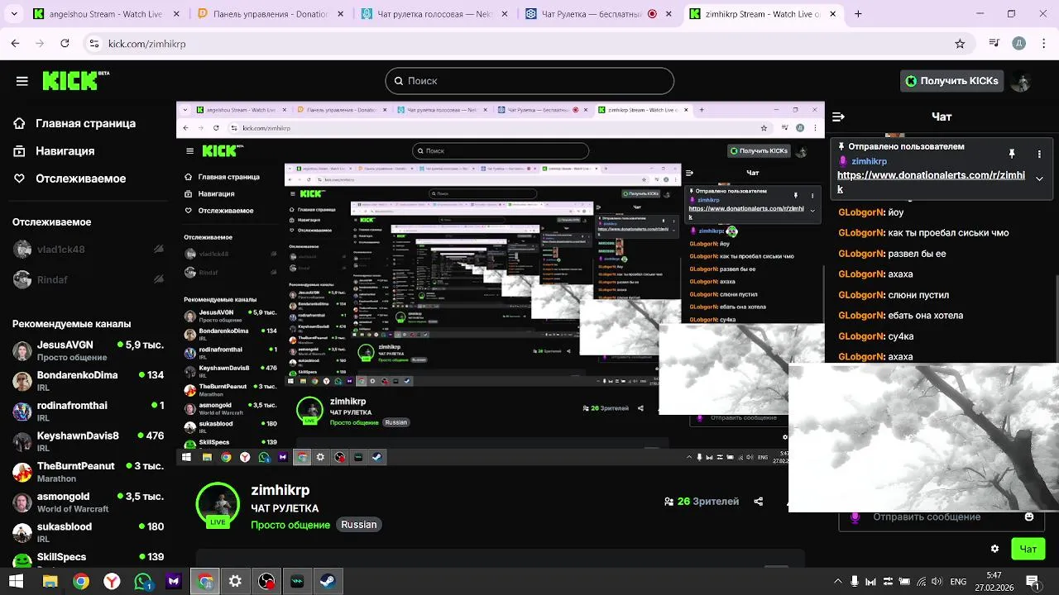This screenshot has height=595, width=1059.
Task: Open the rodinafromthai recommended channel
Action: pyautogui.click(x=88, y=411)
